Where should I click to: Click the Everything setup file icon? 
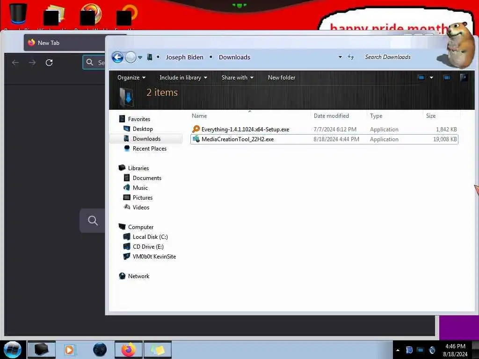[196, 129]
